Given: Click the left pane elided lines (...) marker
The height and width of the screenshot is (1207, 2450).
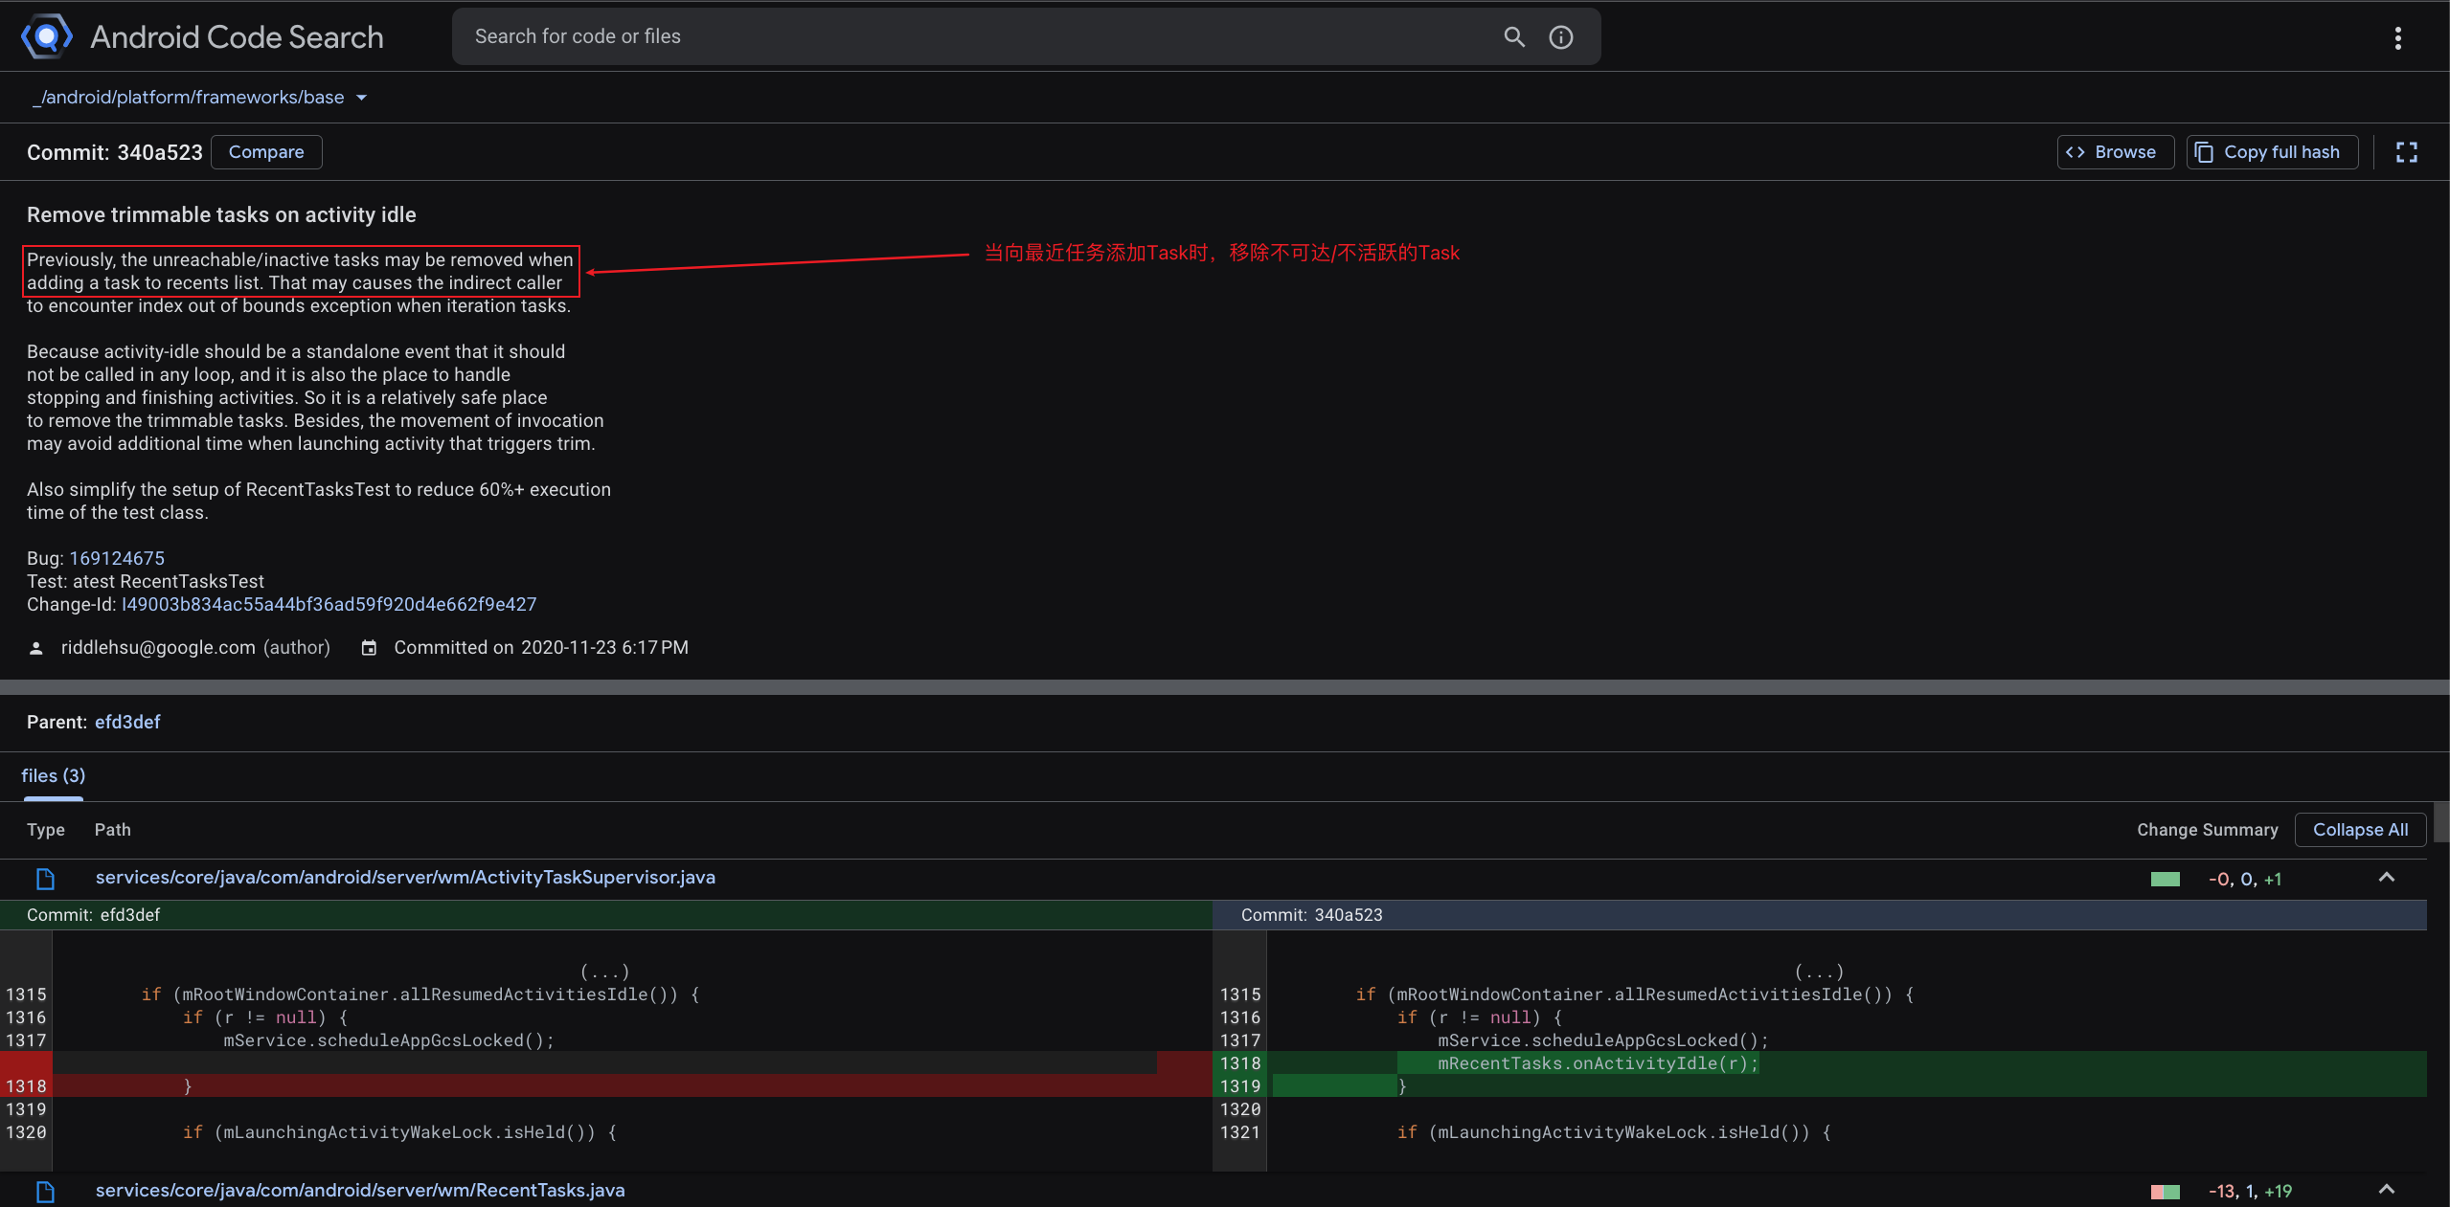Looking at the screenshot, I should [604, 972].
